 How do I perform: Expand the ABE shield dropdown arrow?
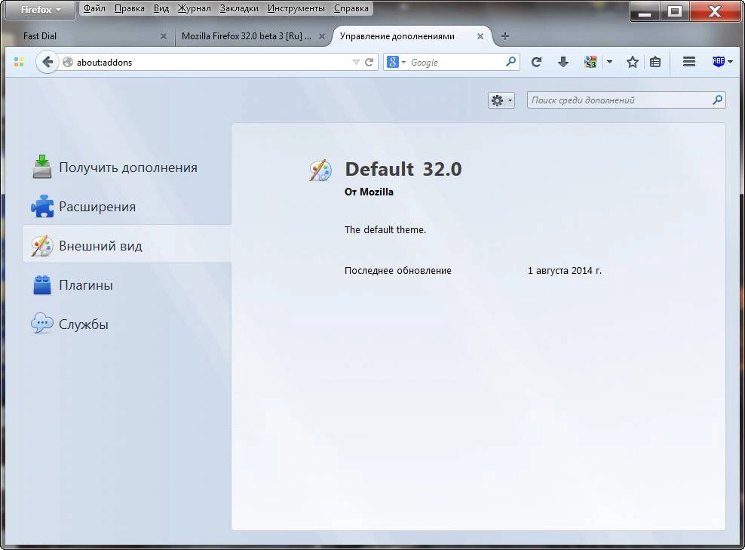pyautogui.click(x=730, y=62)
